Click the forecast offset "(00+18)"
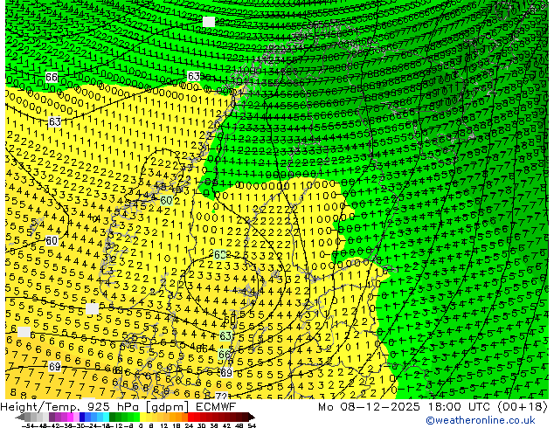This screenshot has height=428, width=554. click(523, 407)
